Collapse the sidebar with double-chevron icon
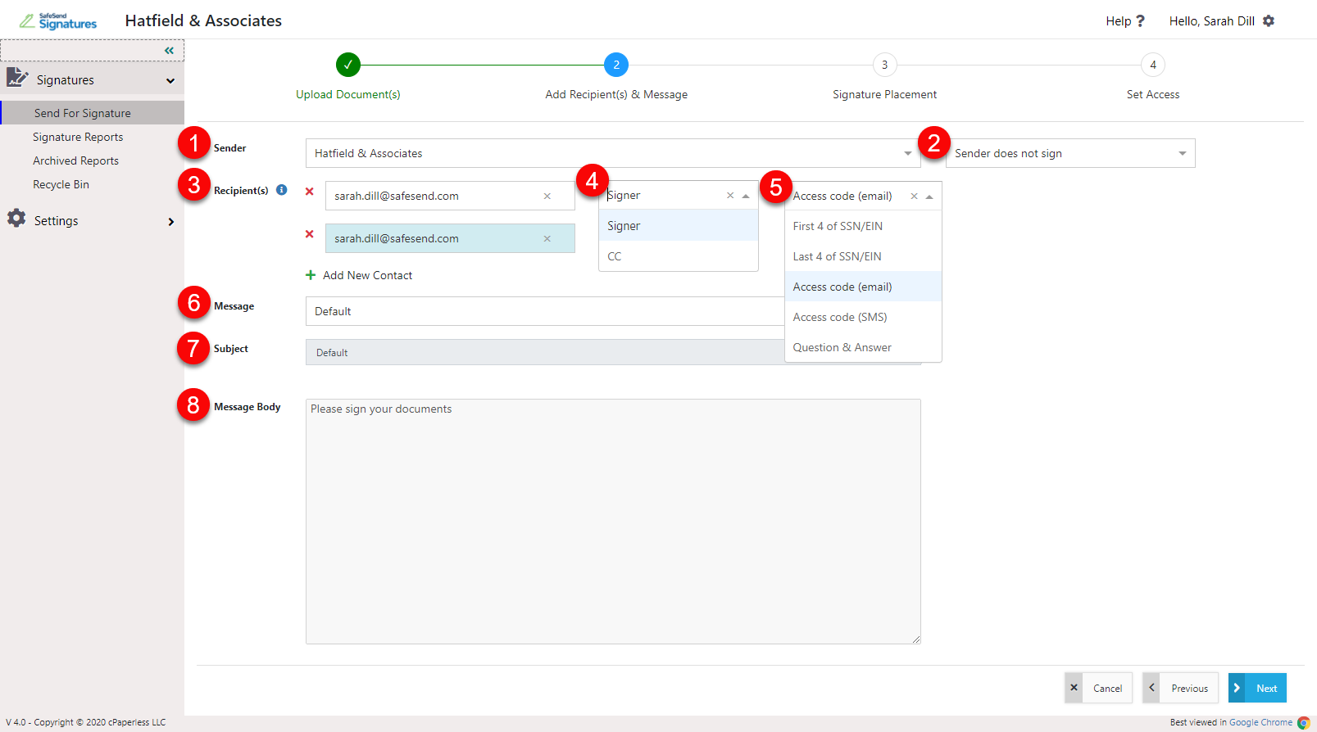 pyautogui.click(x=169, y=51)
